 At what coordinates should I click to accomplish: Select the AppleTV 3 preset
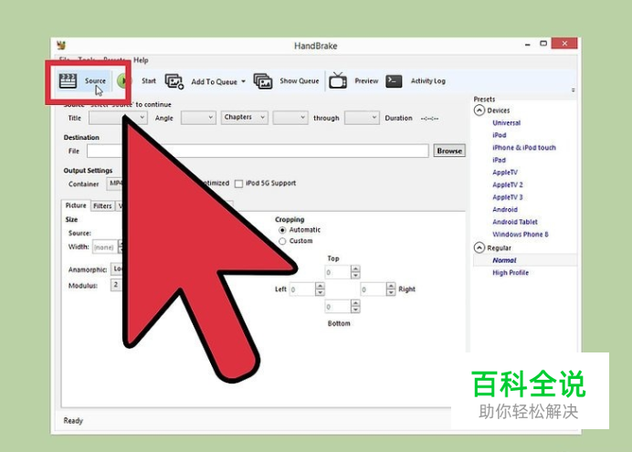(x=508, y=197)
